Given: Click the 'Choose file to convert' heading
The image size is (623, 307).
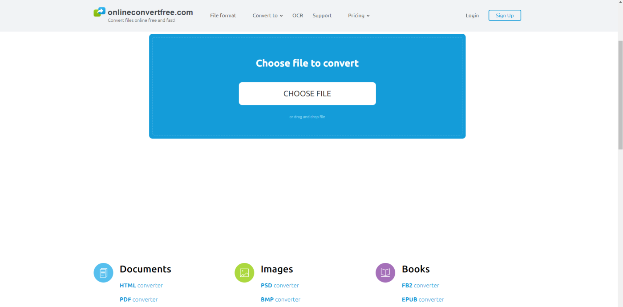Looking at the screenshot, I should [307, 63].
